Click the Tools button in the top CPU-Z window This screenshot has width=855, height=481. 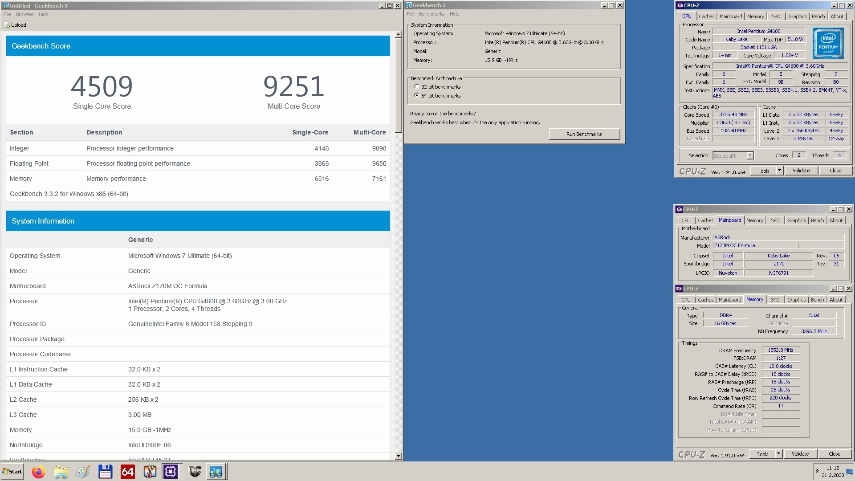pyautogui.click(x=763, y=171)
